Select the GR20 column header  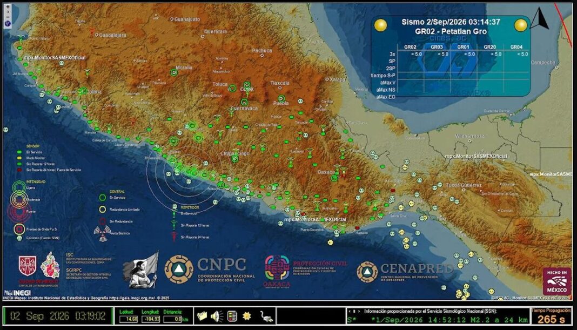490,47
